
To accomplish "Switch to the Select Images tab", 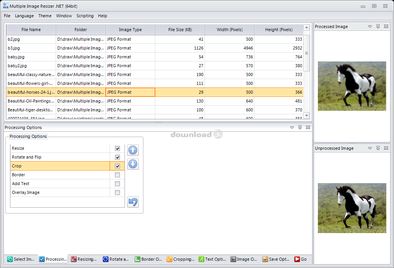I will (21, 259).
